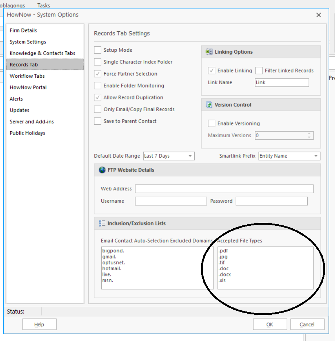The image size is (335, 341).
Task: Select '.tif' in Accepted File Types
Action: point(222,263)
